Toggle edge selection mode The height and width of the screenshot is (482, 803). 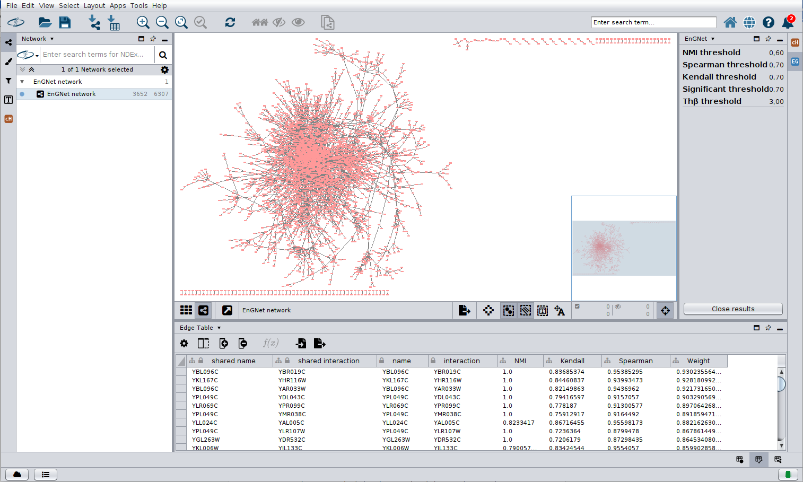click(525, 310)
